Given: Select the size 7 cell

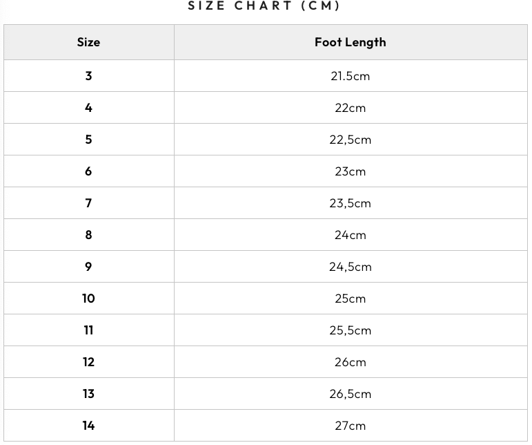Looking at the screenshot, I should click(88, 202).
